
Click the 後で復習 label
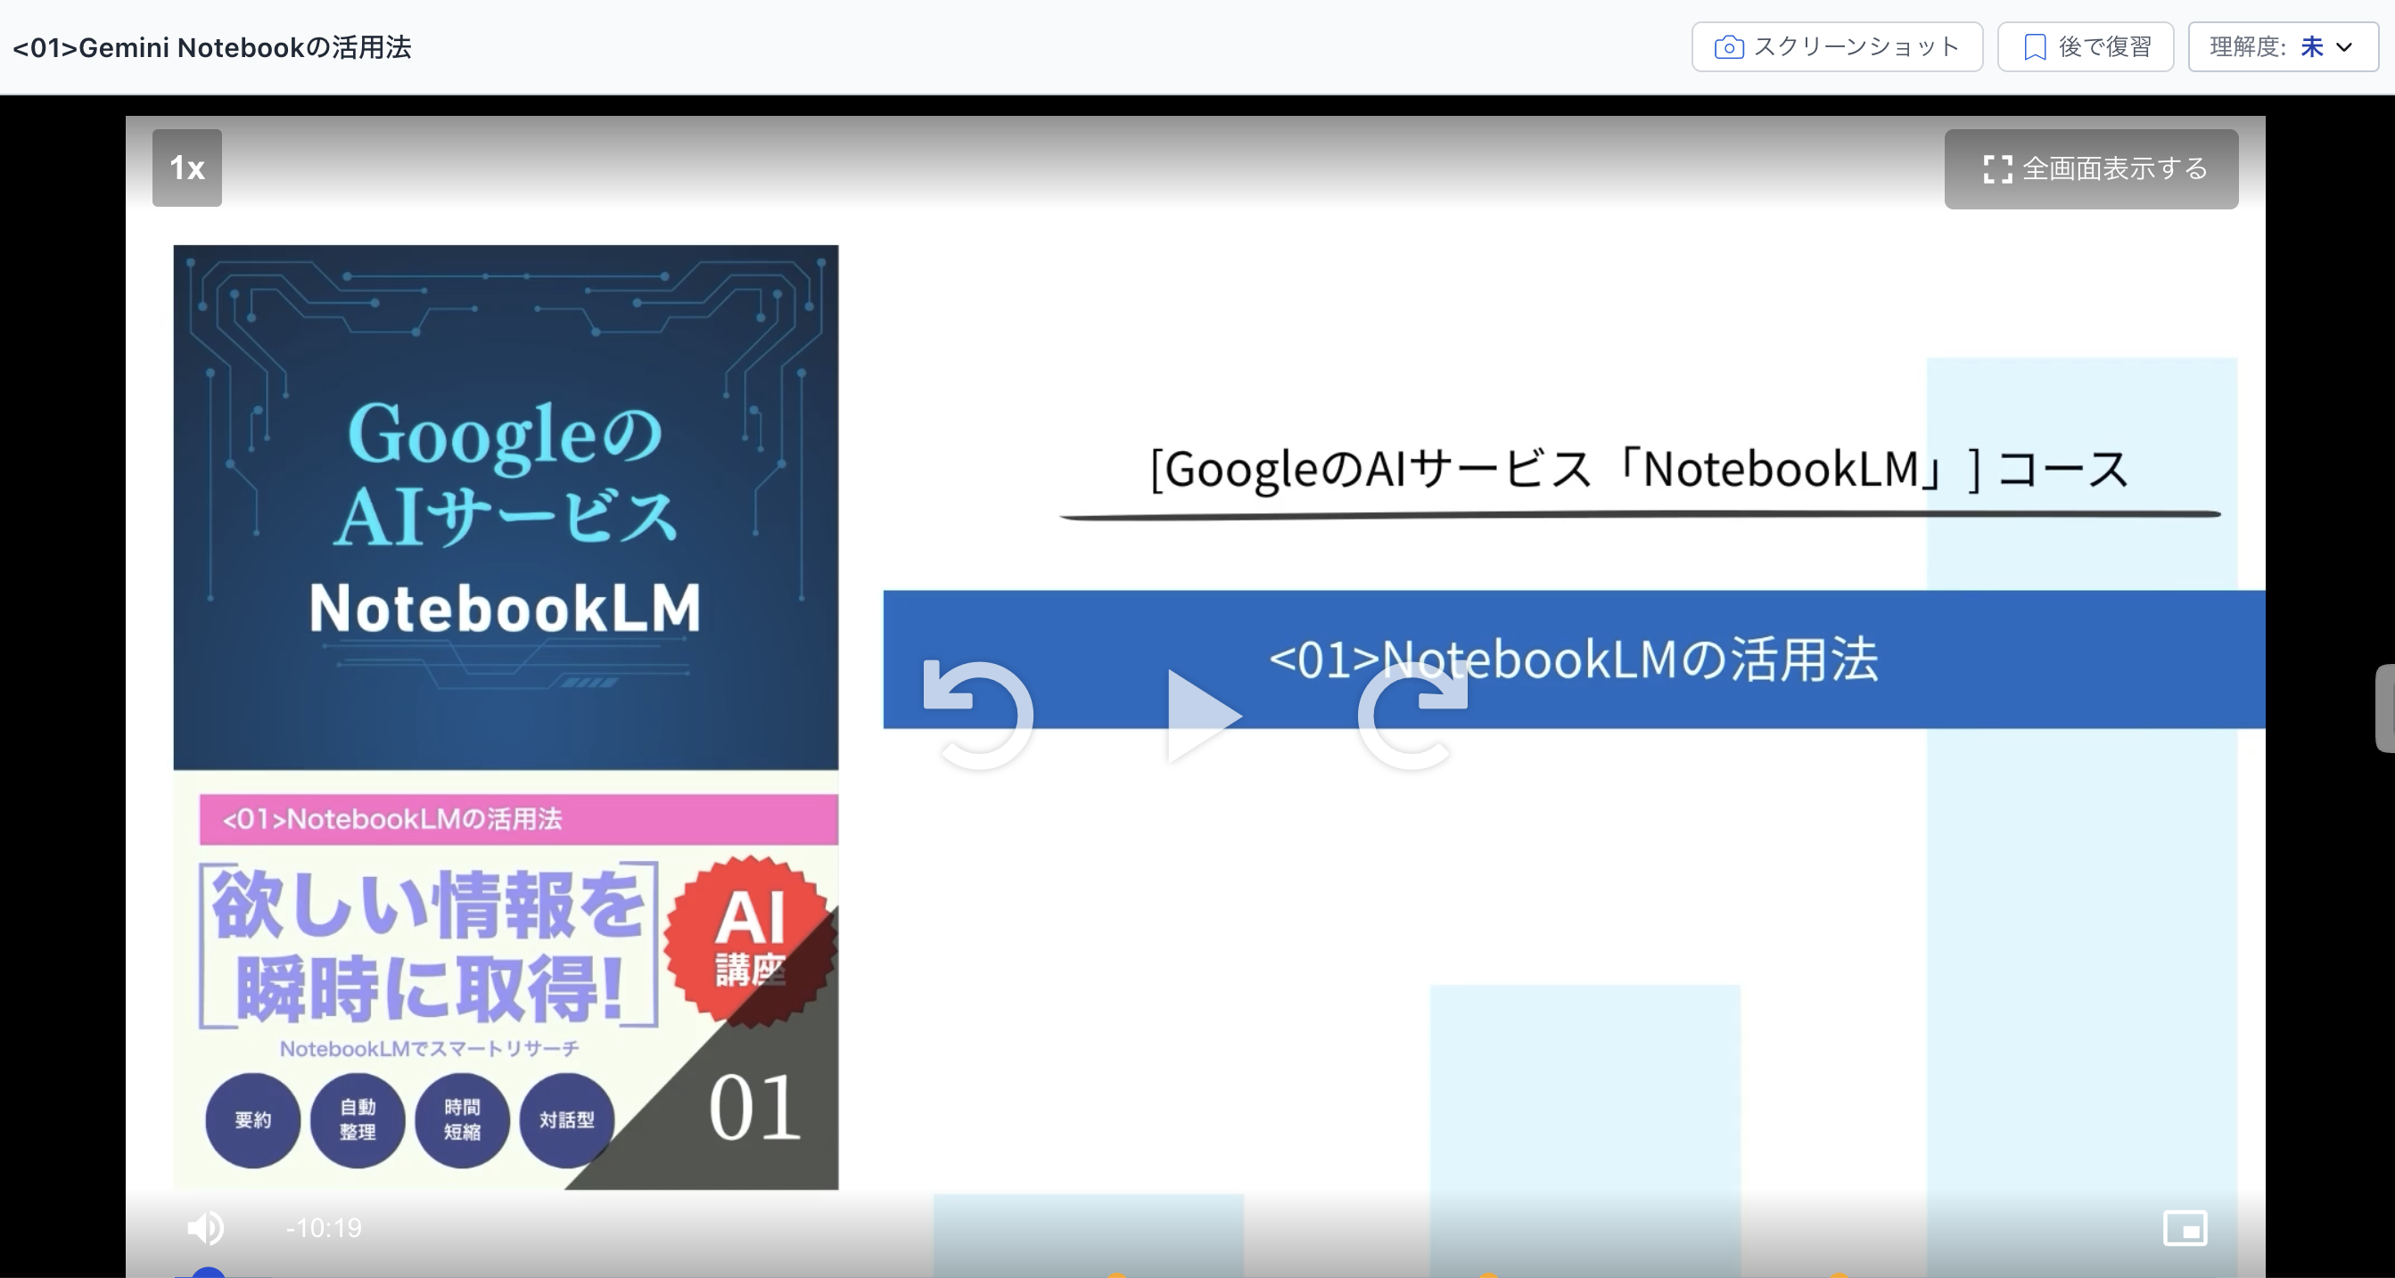click(2105, 47)
